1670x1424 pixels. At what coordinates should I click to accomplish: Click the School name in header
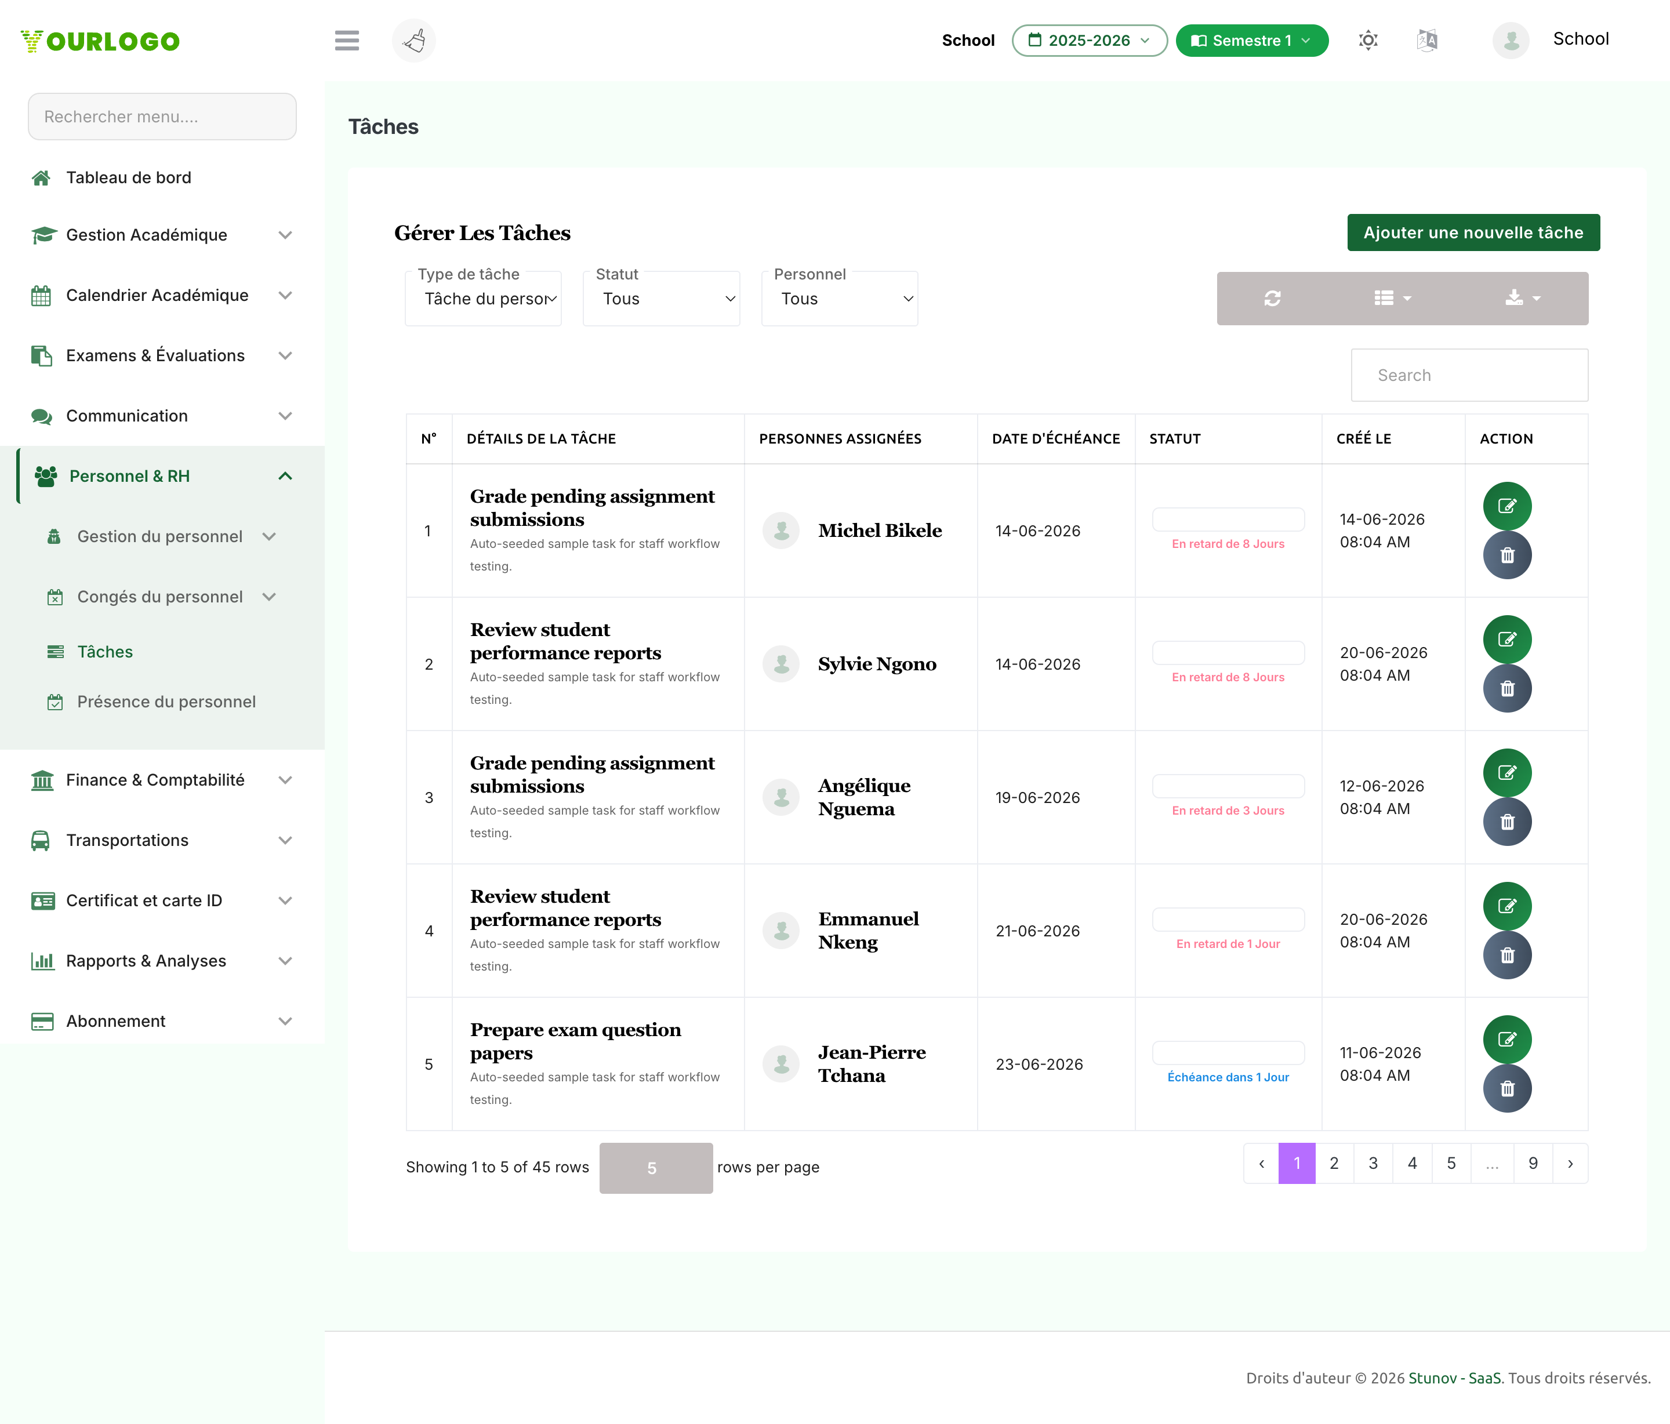(1581, 39)
